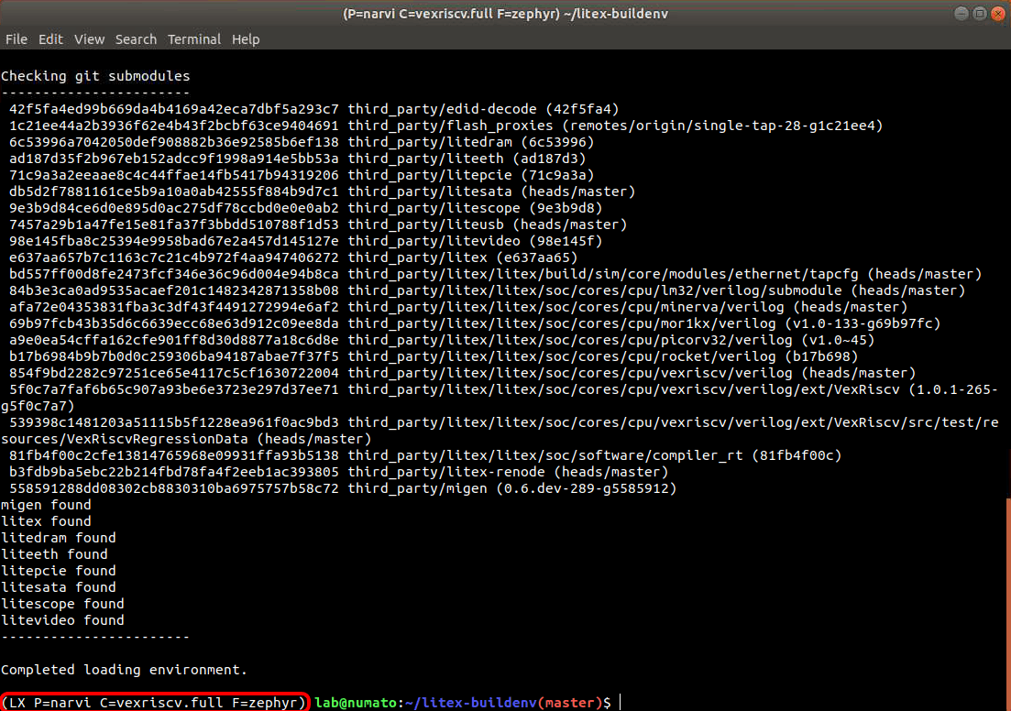This screenshot has width=1011, height=711.
Task: Open the Terminal menu
Action: click(x=193, y=39)
